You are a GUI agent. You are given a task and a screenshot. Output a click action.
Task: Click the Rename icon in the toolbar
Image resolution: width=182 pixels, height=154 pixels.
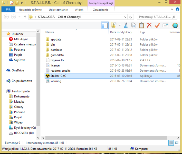click(x=165, y=25)
